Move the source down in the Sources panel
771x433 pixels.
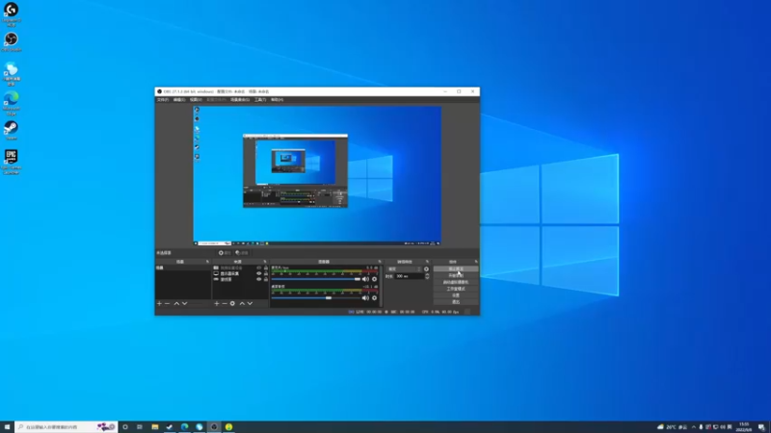pos(250,303)
